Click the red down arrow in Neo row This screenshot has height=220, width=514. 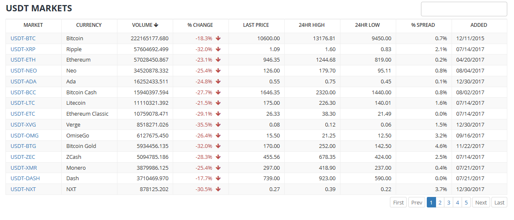point(218,71)
